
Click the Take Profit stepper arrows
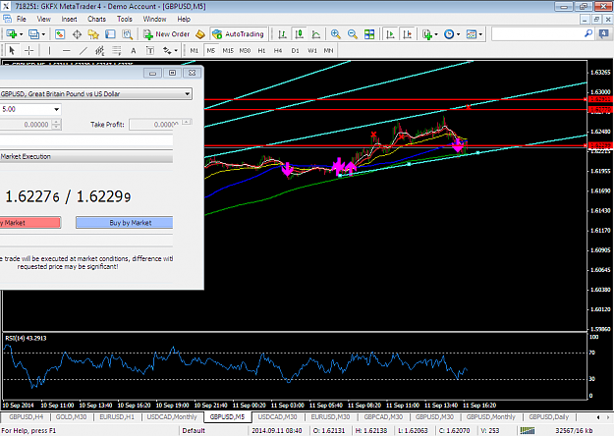(187, 122)
